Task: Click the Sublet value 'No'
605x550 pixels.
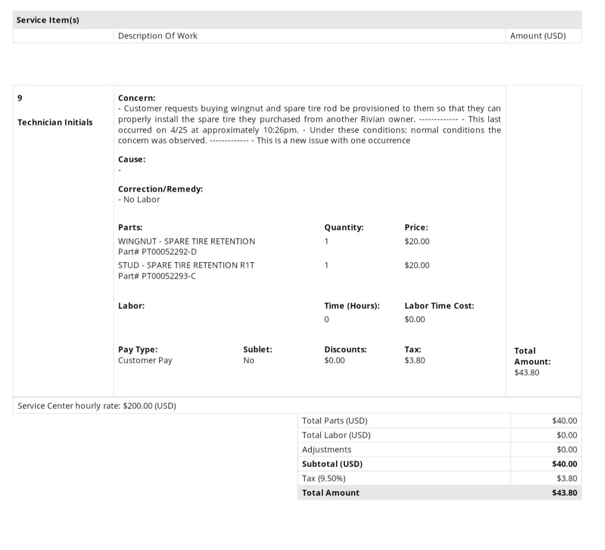Action: tap(249, 360)
